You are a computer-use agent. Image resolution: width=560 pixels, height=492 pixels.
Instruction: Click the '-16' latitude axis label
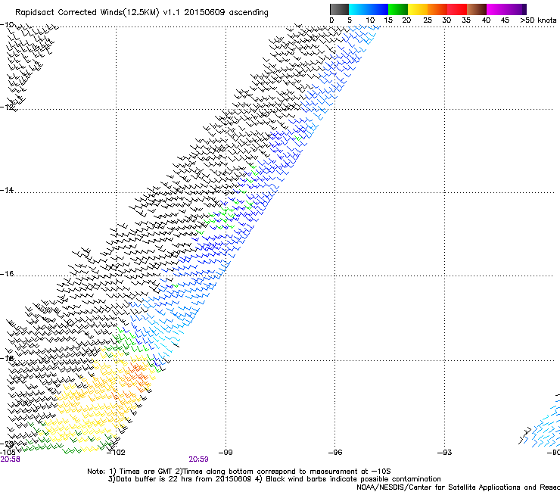pyautogui.click(x=7, y=274)
